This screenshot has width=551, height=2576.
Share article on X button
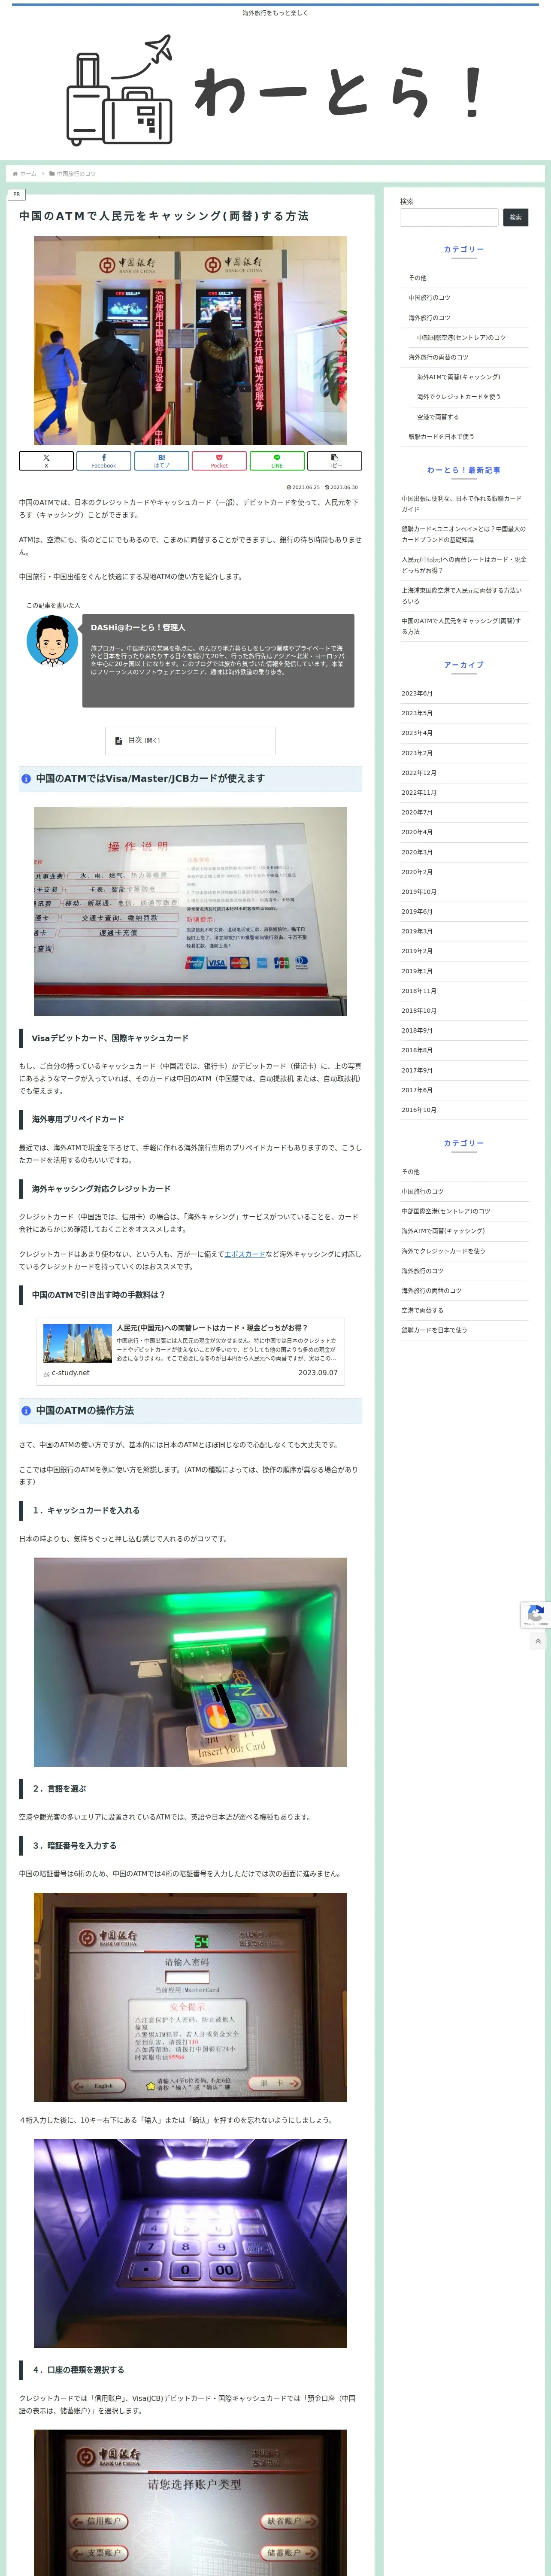pyautogui.click(x=46, y=461)
